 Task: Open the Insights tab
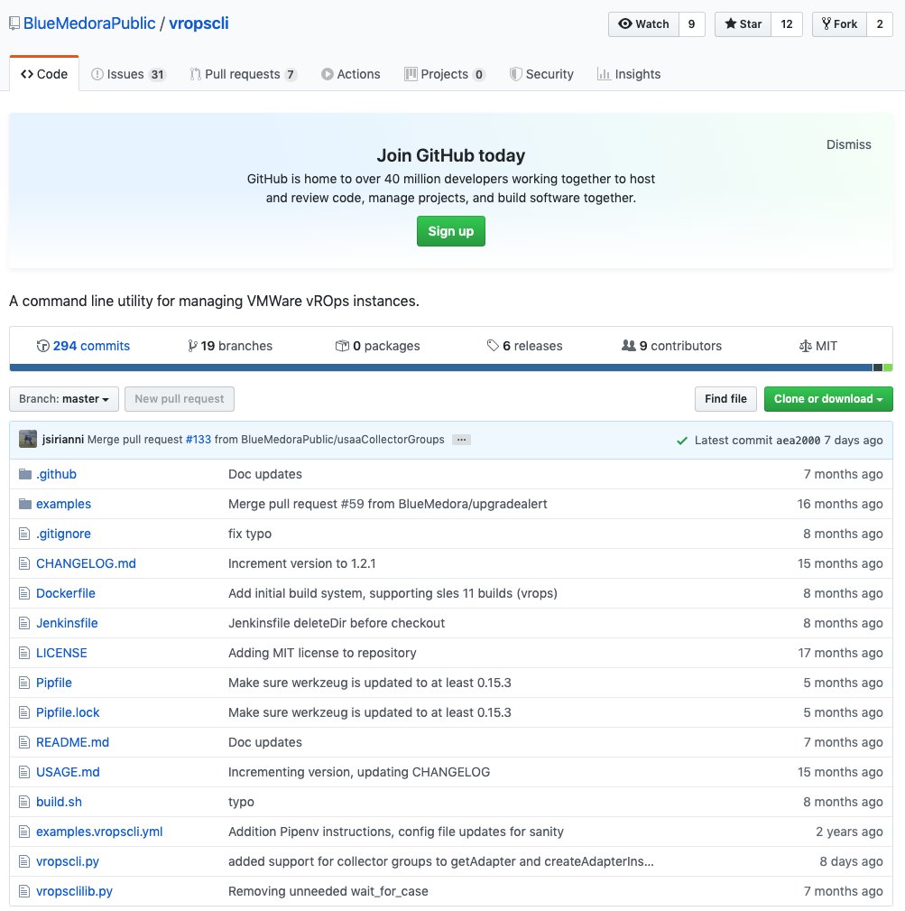pyautogui.click(x=629, y=74)
